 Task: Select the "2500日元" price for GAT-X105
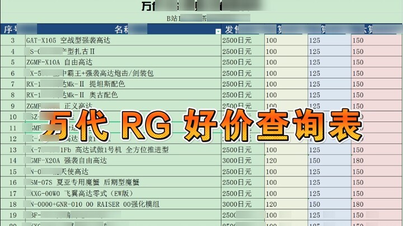click(x=242, y=40)
